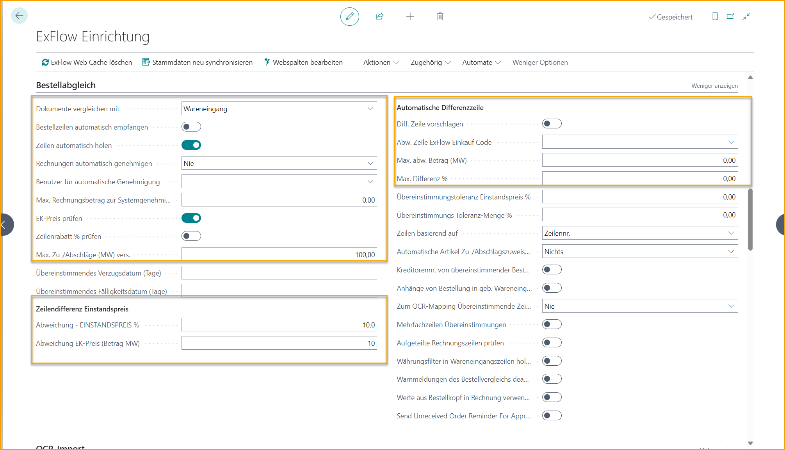The height and width of the screenshot is (450, 785).
Task: Toggle Kreditorennr. von übereinstimmender Best. switch
Action: 552,270
